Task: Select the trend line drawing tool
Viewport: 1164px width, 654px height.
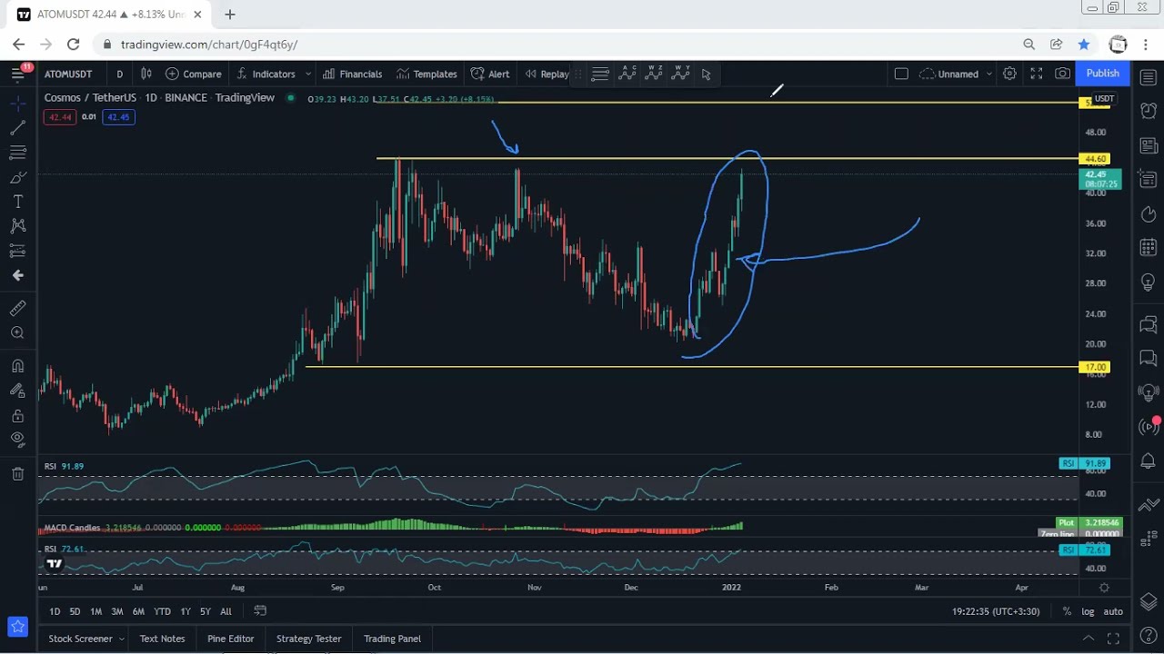Action: point(17,129)
